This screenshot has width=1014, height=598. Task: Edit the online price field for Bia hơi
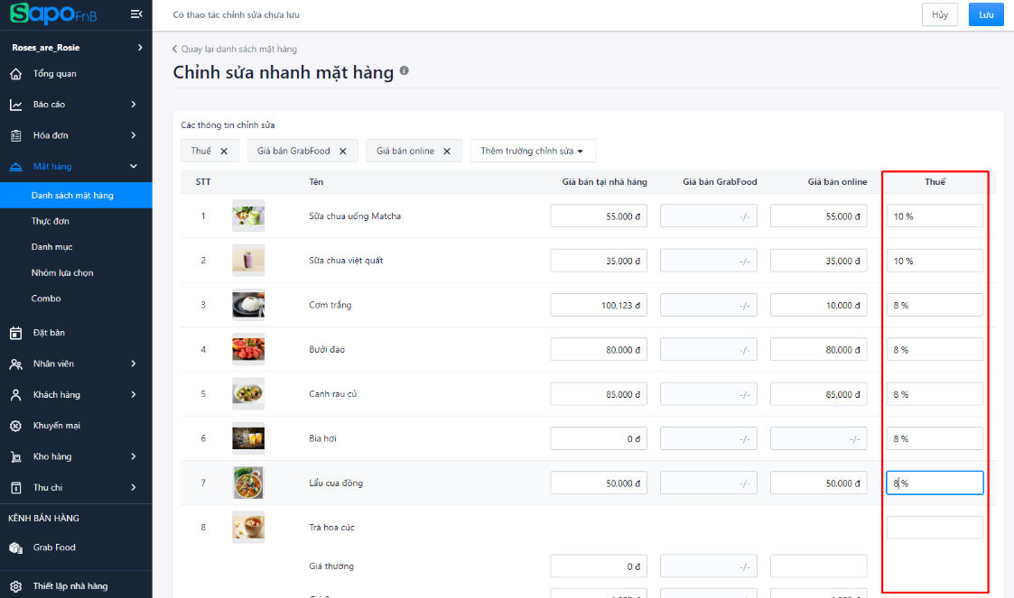(819, 438)
